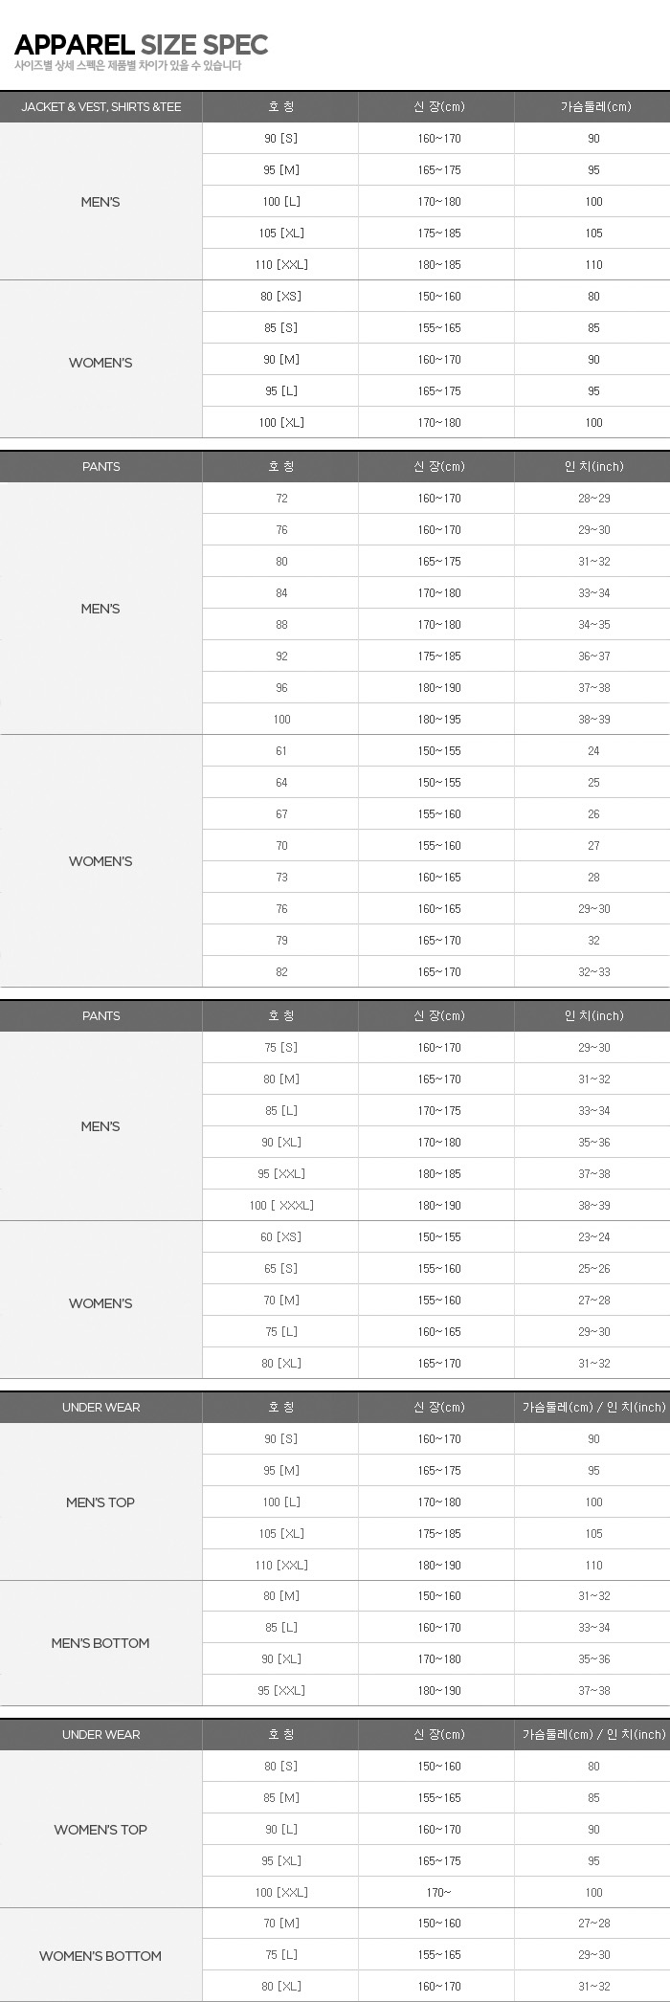This screenshot has height=2002, width=670.
Task: Click the 100 [ XXXL] men's pants size
Action: [281, 1206]
